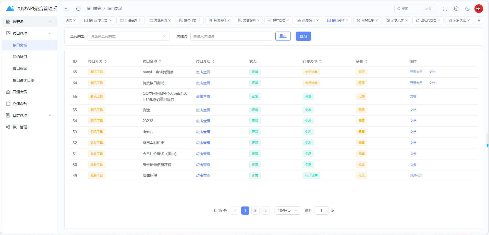Sort by 计费类型 column

(x=320, y=61)
